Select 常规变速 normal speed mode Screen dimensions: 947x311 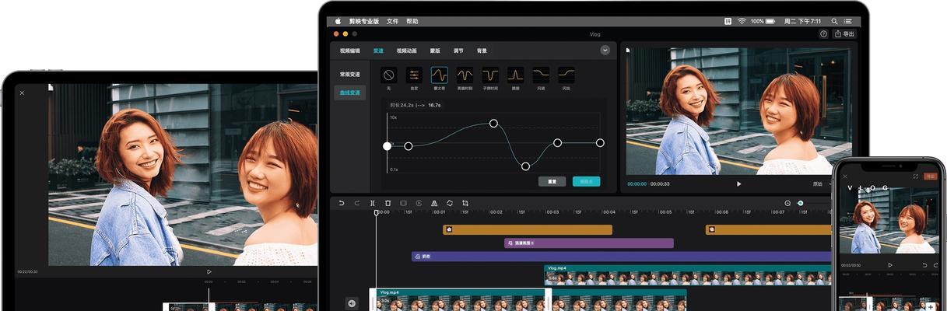pos(349,75)
